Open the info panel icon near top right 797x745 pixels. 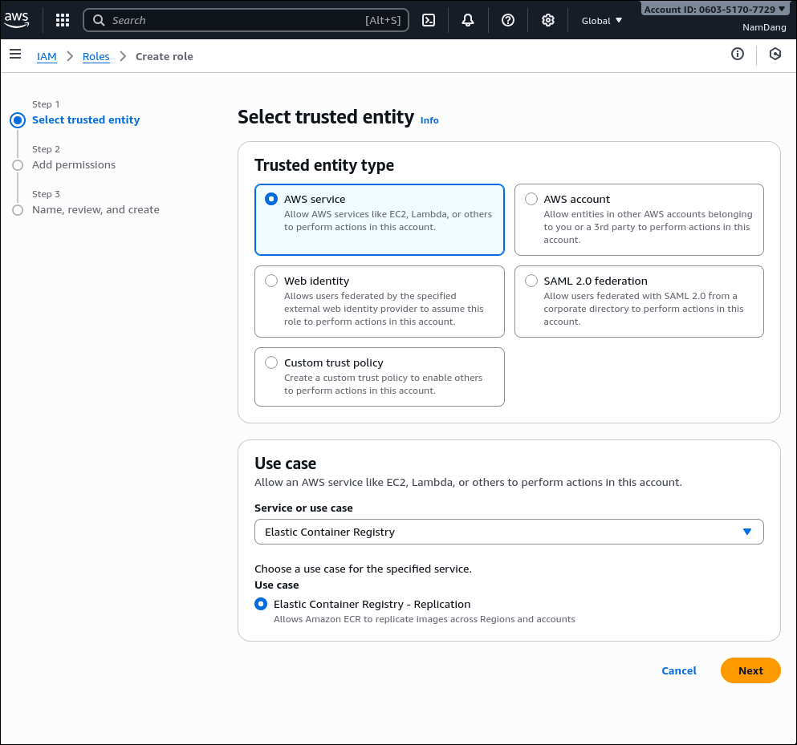tap(737, 54)
